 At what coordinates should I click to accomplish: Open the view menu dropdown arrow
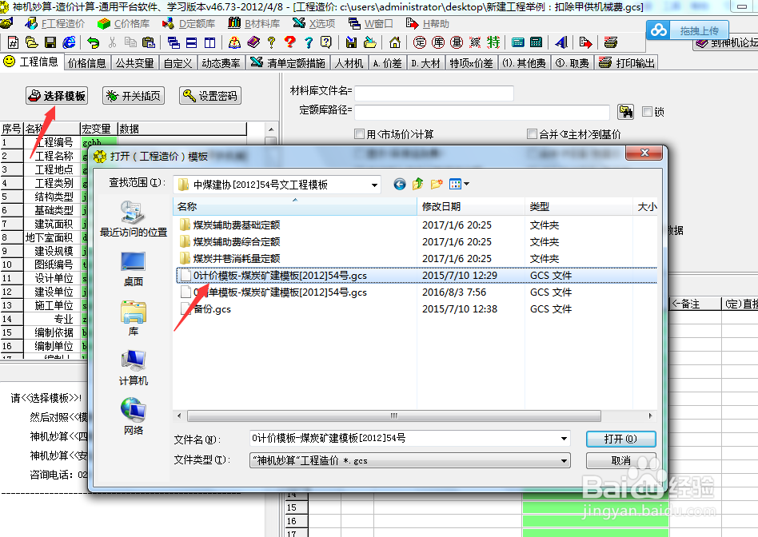466,184
